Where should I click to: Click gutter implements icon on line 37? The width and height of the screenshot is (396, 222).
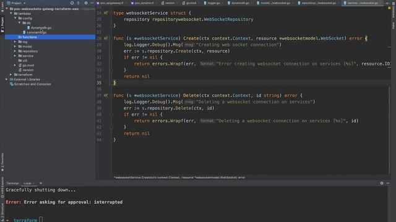coord(106,96)
